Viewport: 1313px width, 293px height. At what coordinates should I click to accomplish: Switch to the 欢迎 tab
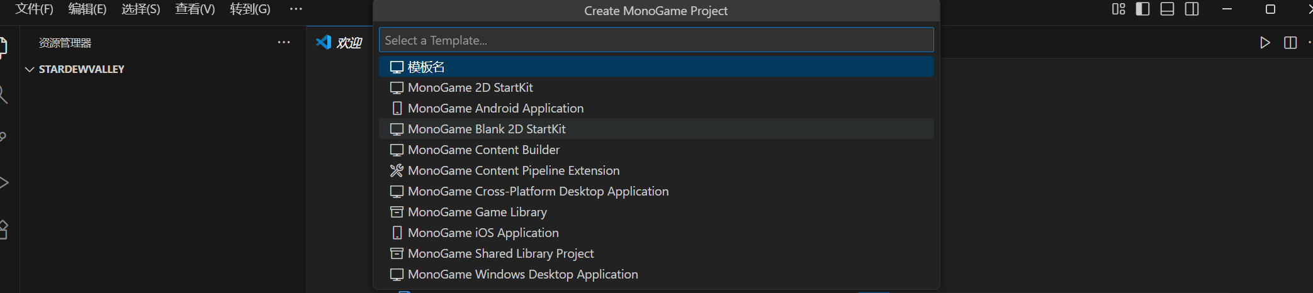click(x=340, y=42)
